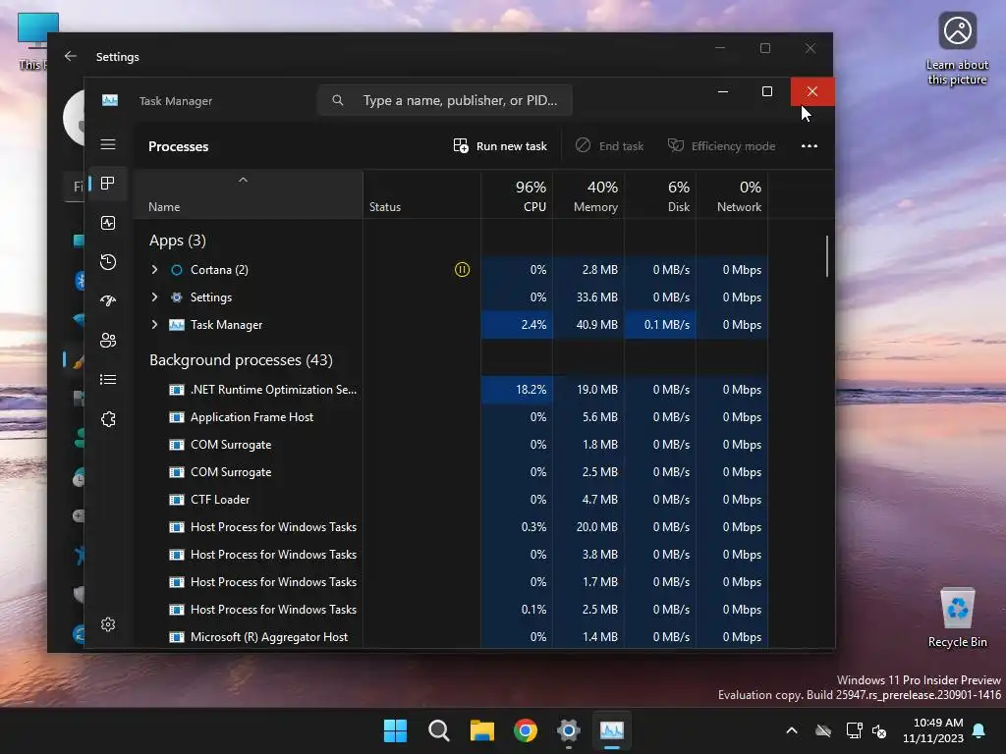The height and width of the screenshot is (754, 1006).
Task: Open notifications bell in the taskbar
Action: (979, 730)
